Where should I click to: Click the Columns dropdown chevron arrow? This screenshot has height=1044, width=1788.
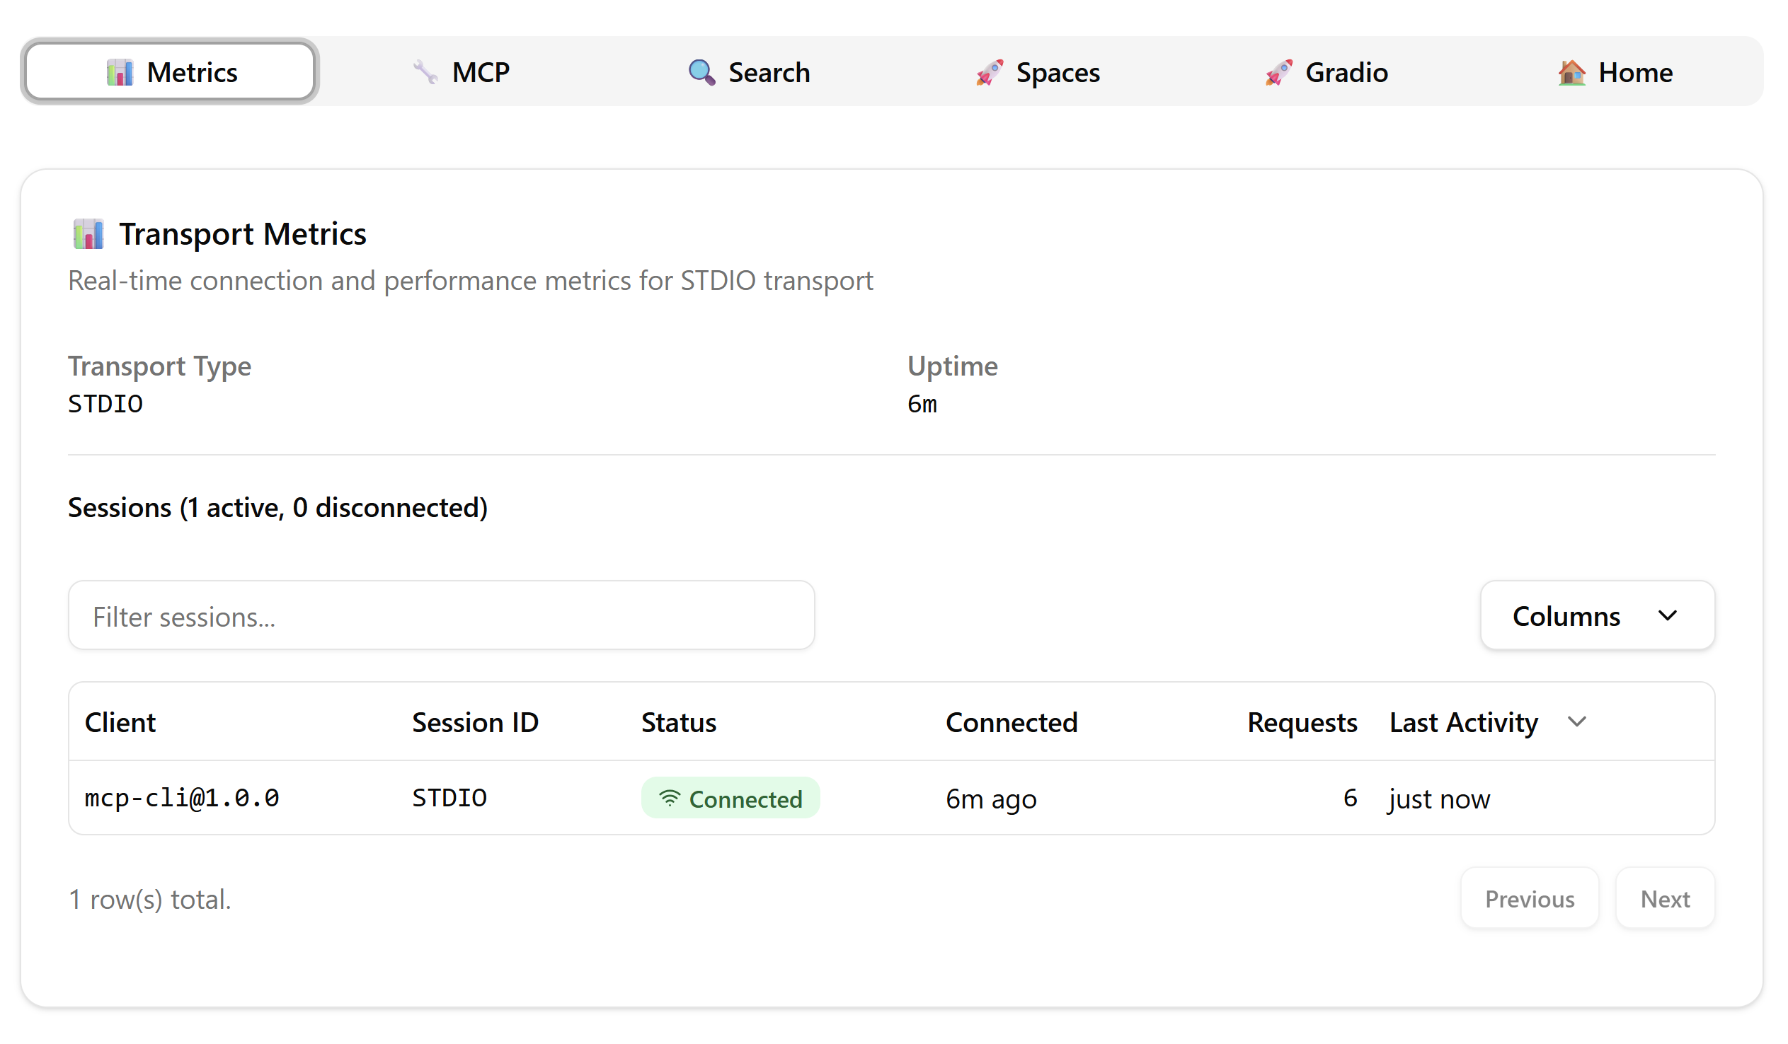coord(1668,615)
